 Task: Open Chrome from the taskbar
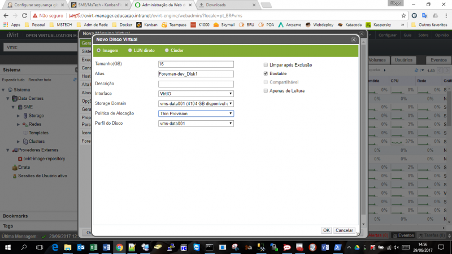click(119, 247)
